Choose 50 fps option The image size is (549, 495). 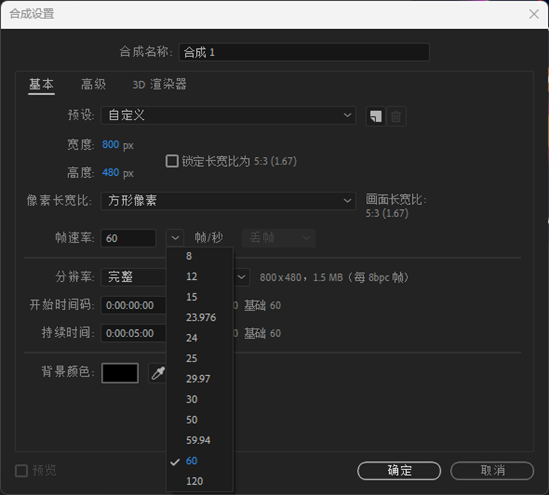200,420
